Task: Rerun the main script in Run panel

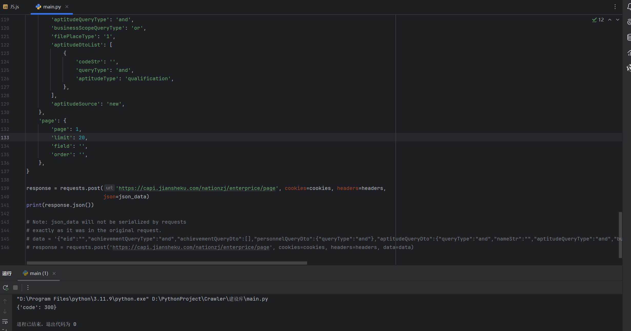Action: pyautogui.click(x=5, y=288)
